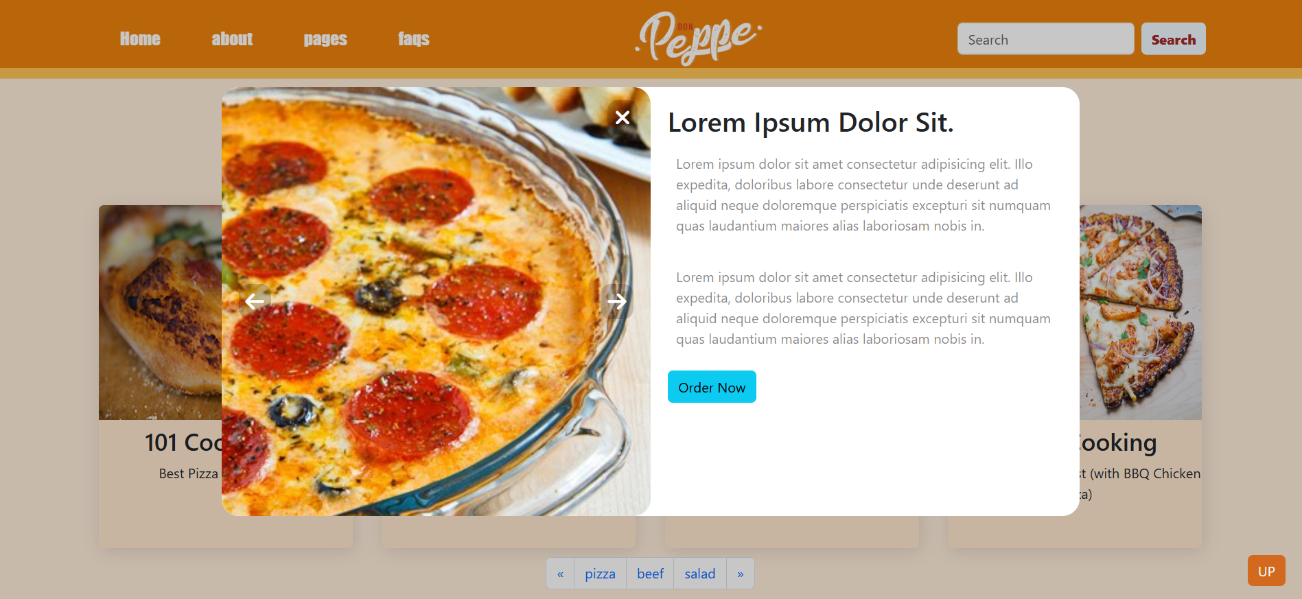Click the Don Peppe logo

pos(699,38)
